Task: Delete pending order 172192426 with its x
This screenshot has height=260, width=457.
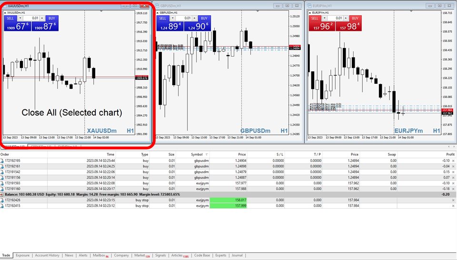Action: (x=453, y=200)
